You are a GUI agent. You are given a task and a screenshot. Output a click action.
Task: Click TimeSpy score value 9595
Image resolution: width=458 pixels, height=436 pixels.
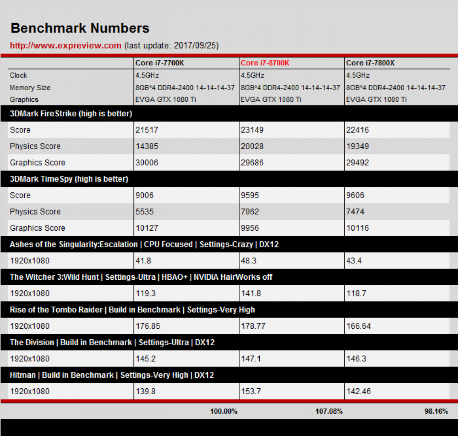tap(250, 195)
